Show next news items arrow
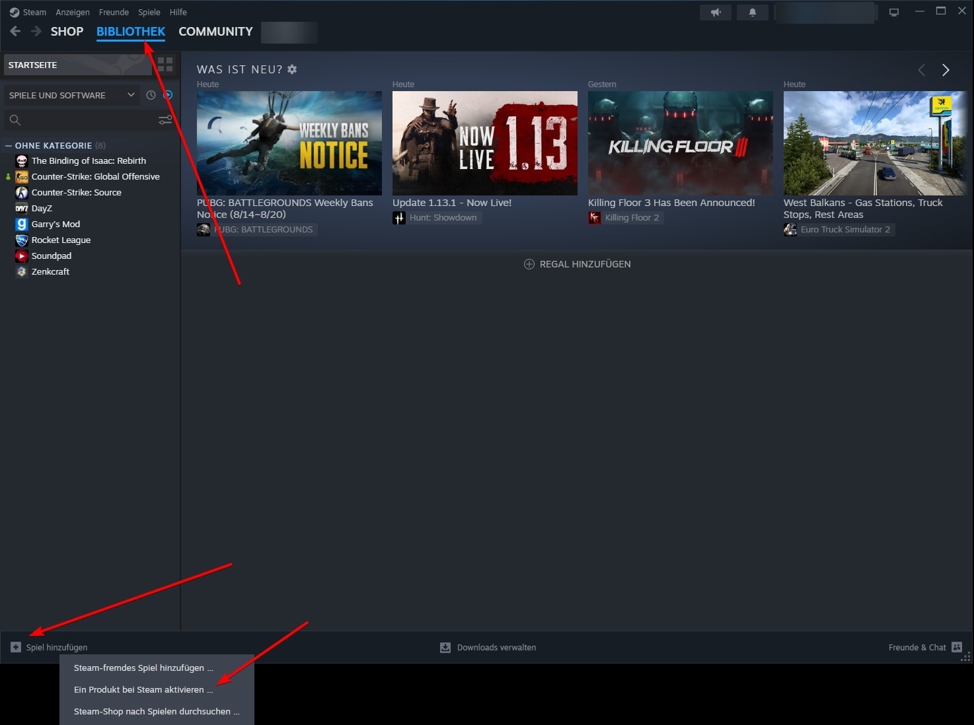The height and width of the screenshot is (725, 974). tap(946, 70)
